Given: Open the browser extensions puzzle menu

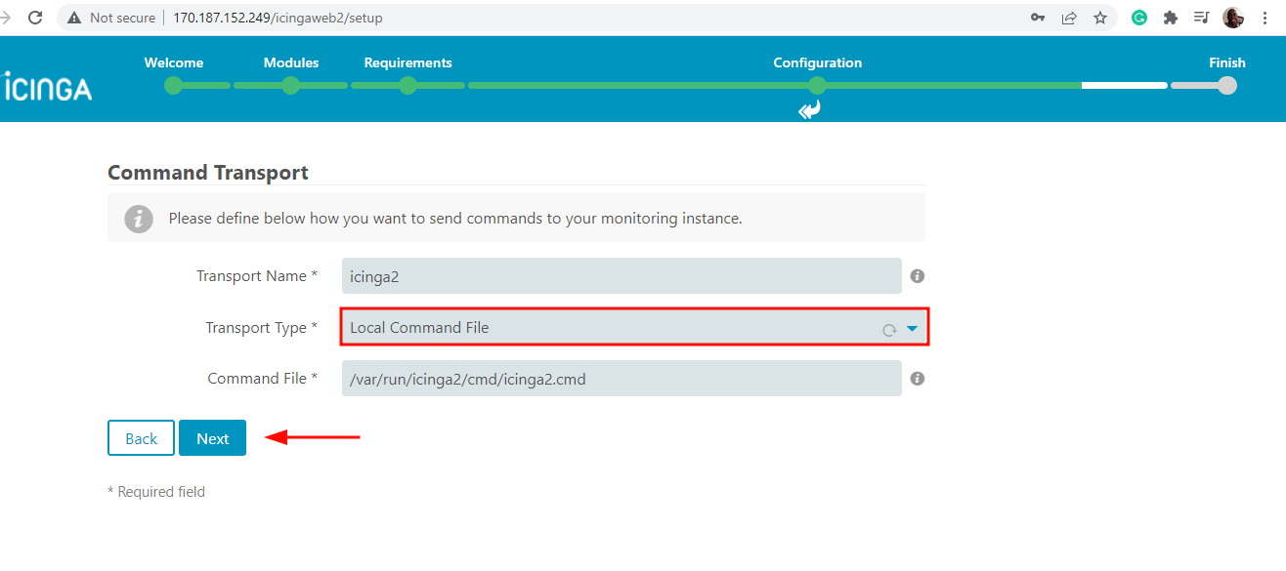Looking at the screenshot, I should coord(1171,18).
